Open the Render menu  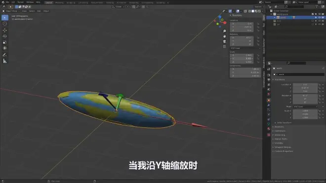(20, 2)
